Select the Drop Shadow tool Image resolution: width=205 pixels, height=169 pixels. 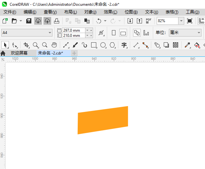point(166,45)
